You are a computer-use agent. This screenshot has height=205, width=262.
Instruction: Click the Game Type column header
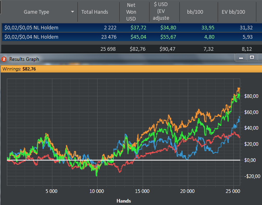coord(36,12)
